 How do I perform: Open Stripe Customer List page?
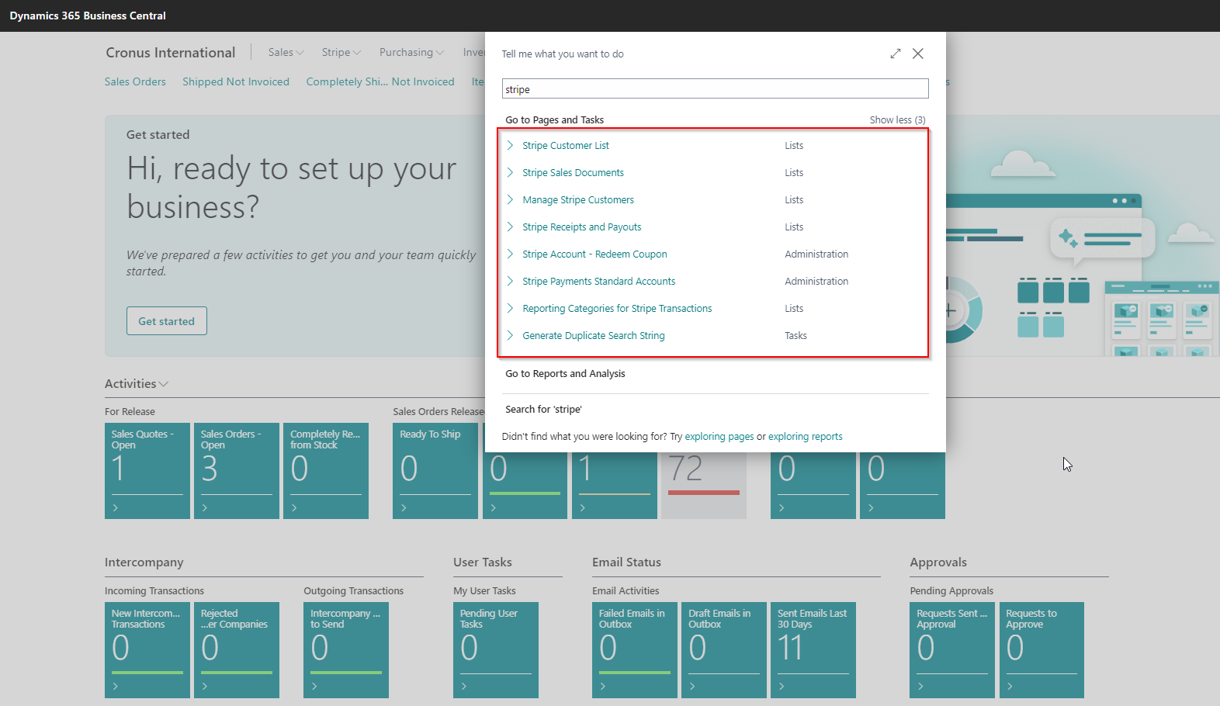566,145
